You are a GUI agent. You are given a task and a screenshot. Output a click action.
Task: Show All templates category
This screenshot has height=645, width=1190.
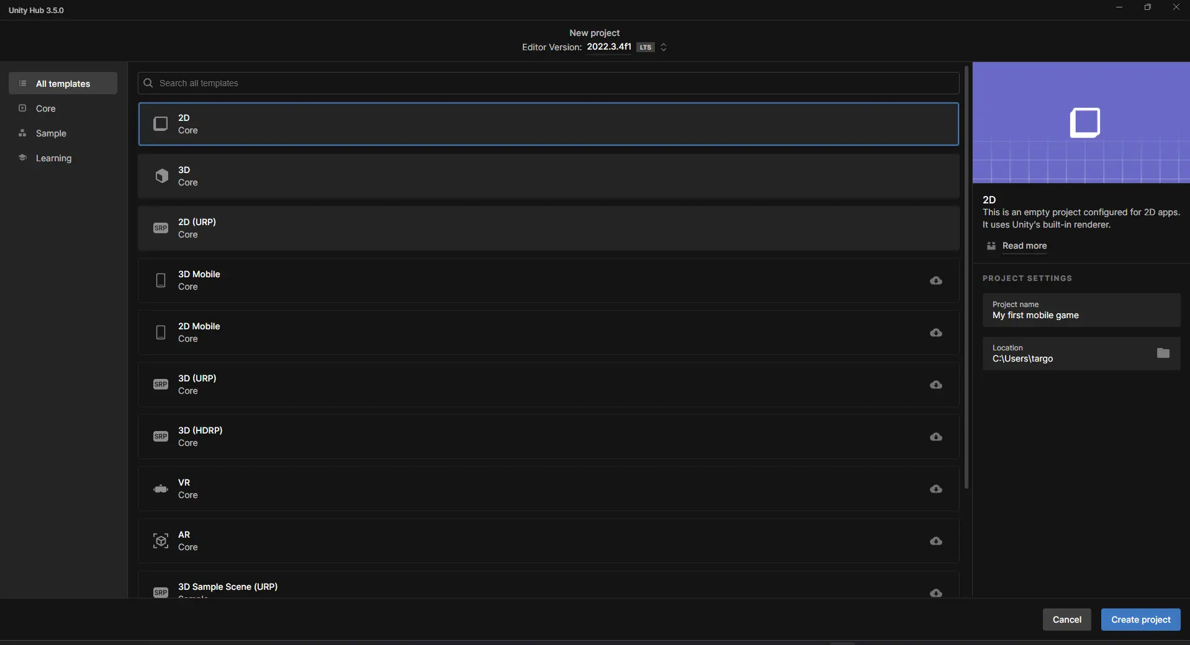63,83
